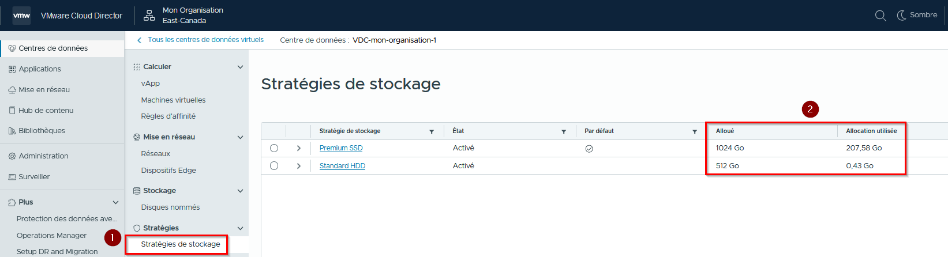Collapse the Mise en réseau section chevron

[240, 137]
